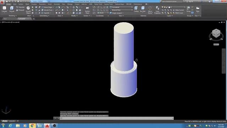Viewport: 227px width, 128px height.
Task: Select the Cylinder modeling tool
Action: click(4, 10)
